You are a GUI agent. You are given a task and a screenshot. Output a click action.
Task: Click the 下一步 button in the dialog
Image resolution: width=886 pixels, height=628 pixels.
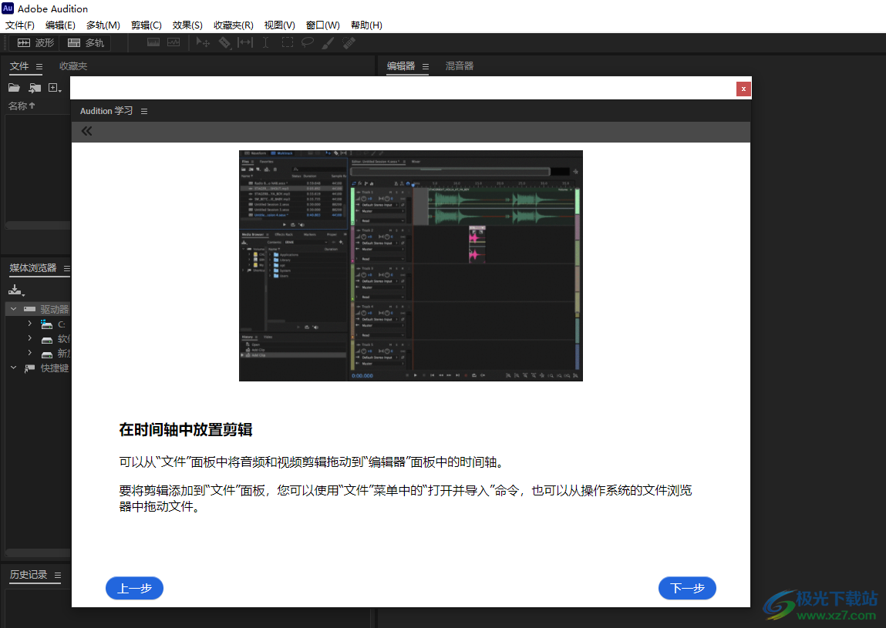pos(686,588)
